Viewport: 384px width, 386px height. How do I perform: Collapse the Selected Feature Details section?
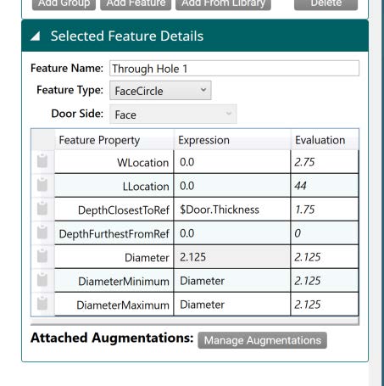pyautogui.click(x=36, y=36)
